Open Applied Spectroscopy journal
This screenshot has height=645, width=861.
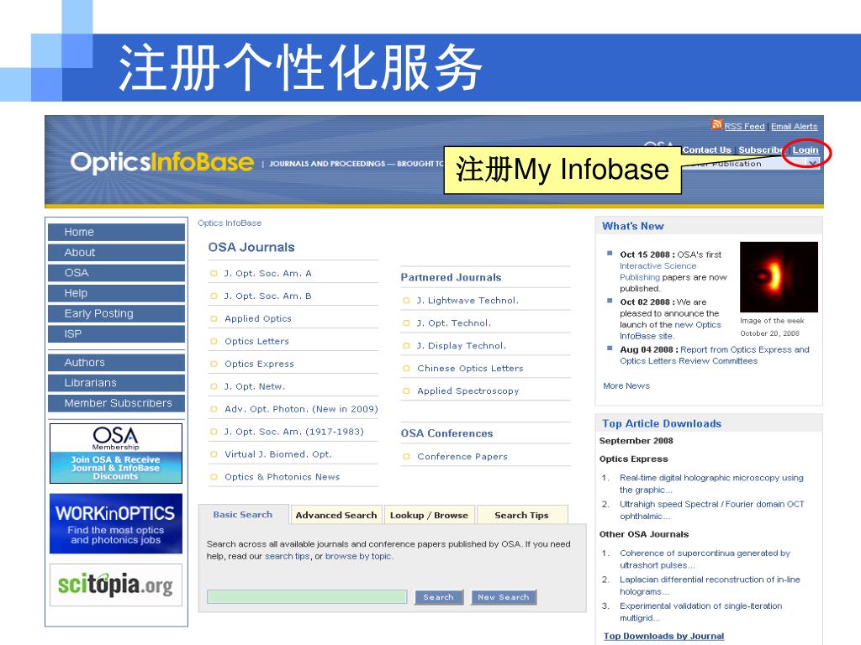(x=467, y=391)
